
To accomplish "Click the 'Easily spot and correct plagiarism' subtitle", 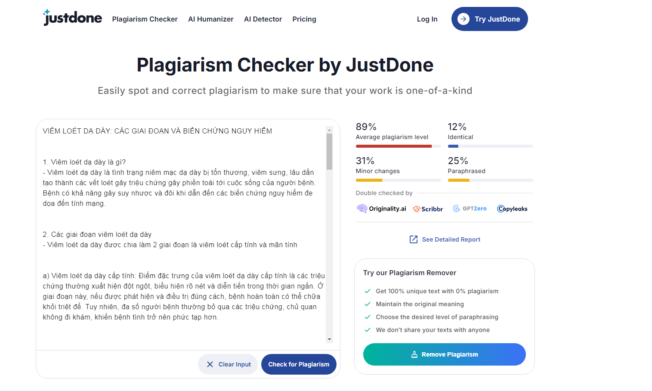I will pos(285,90).
